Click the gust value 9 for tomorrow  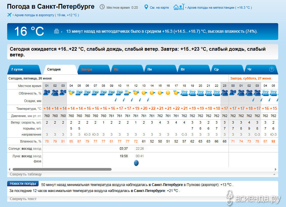249,128
